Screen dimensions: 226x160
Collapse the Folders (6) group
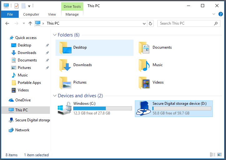point(55,35)
